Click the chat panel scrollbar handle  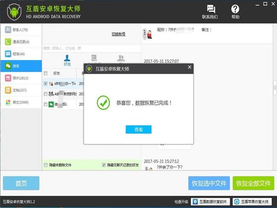pos(275,88)
